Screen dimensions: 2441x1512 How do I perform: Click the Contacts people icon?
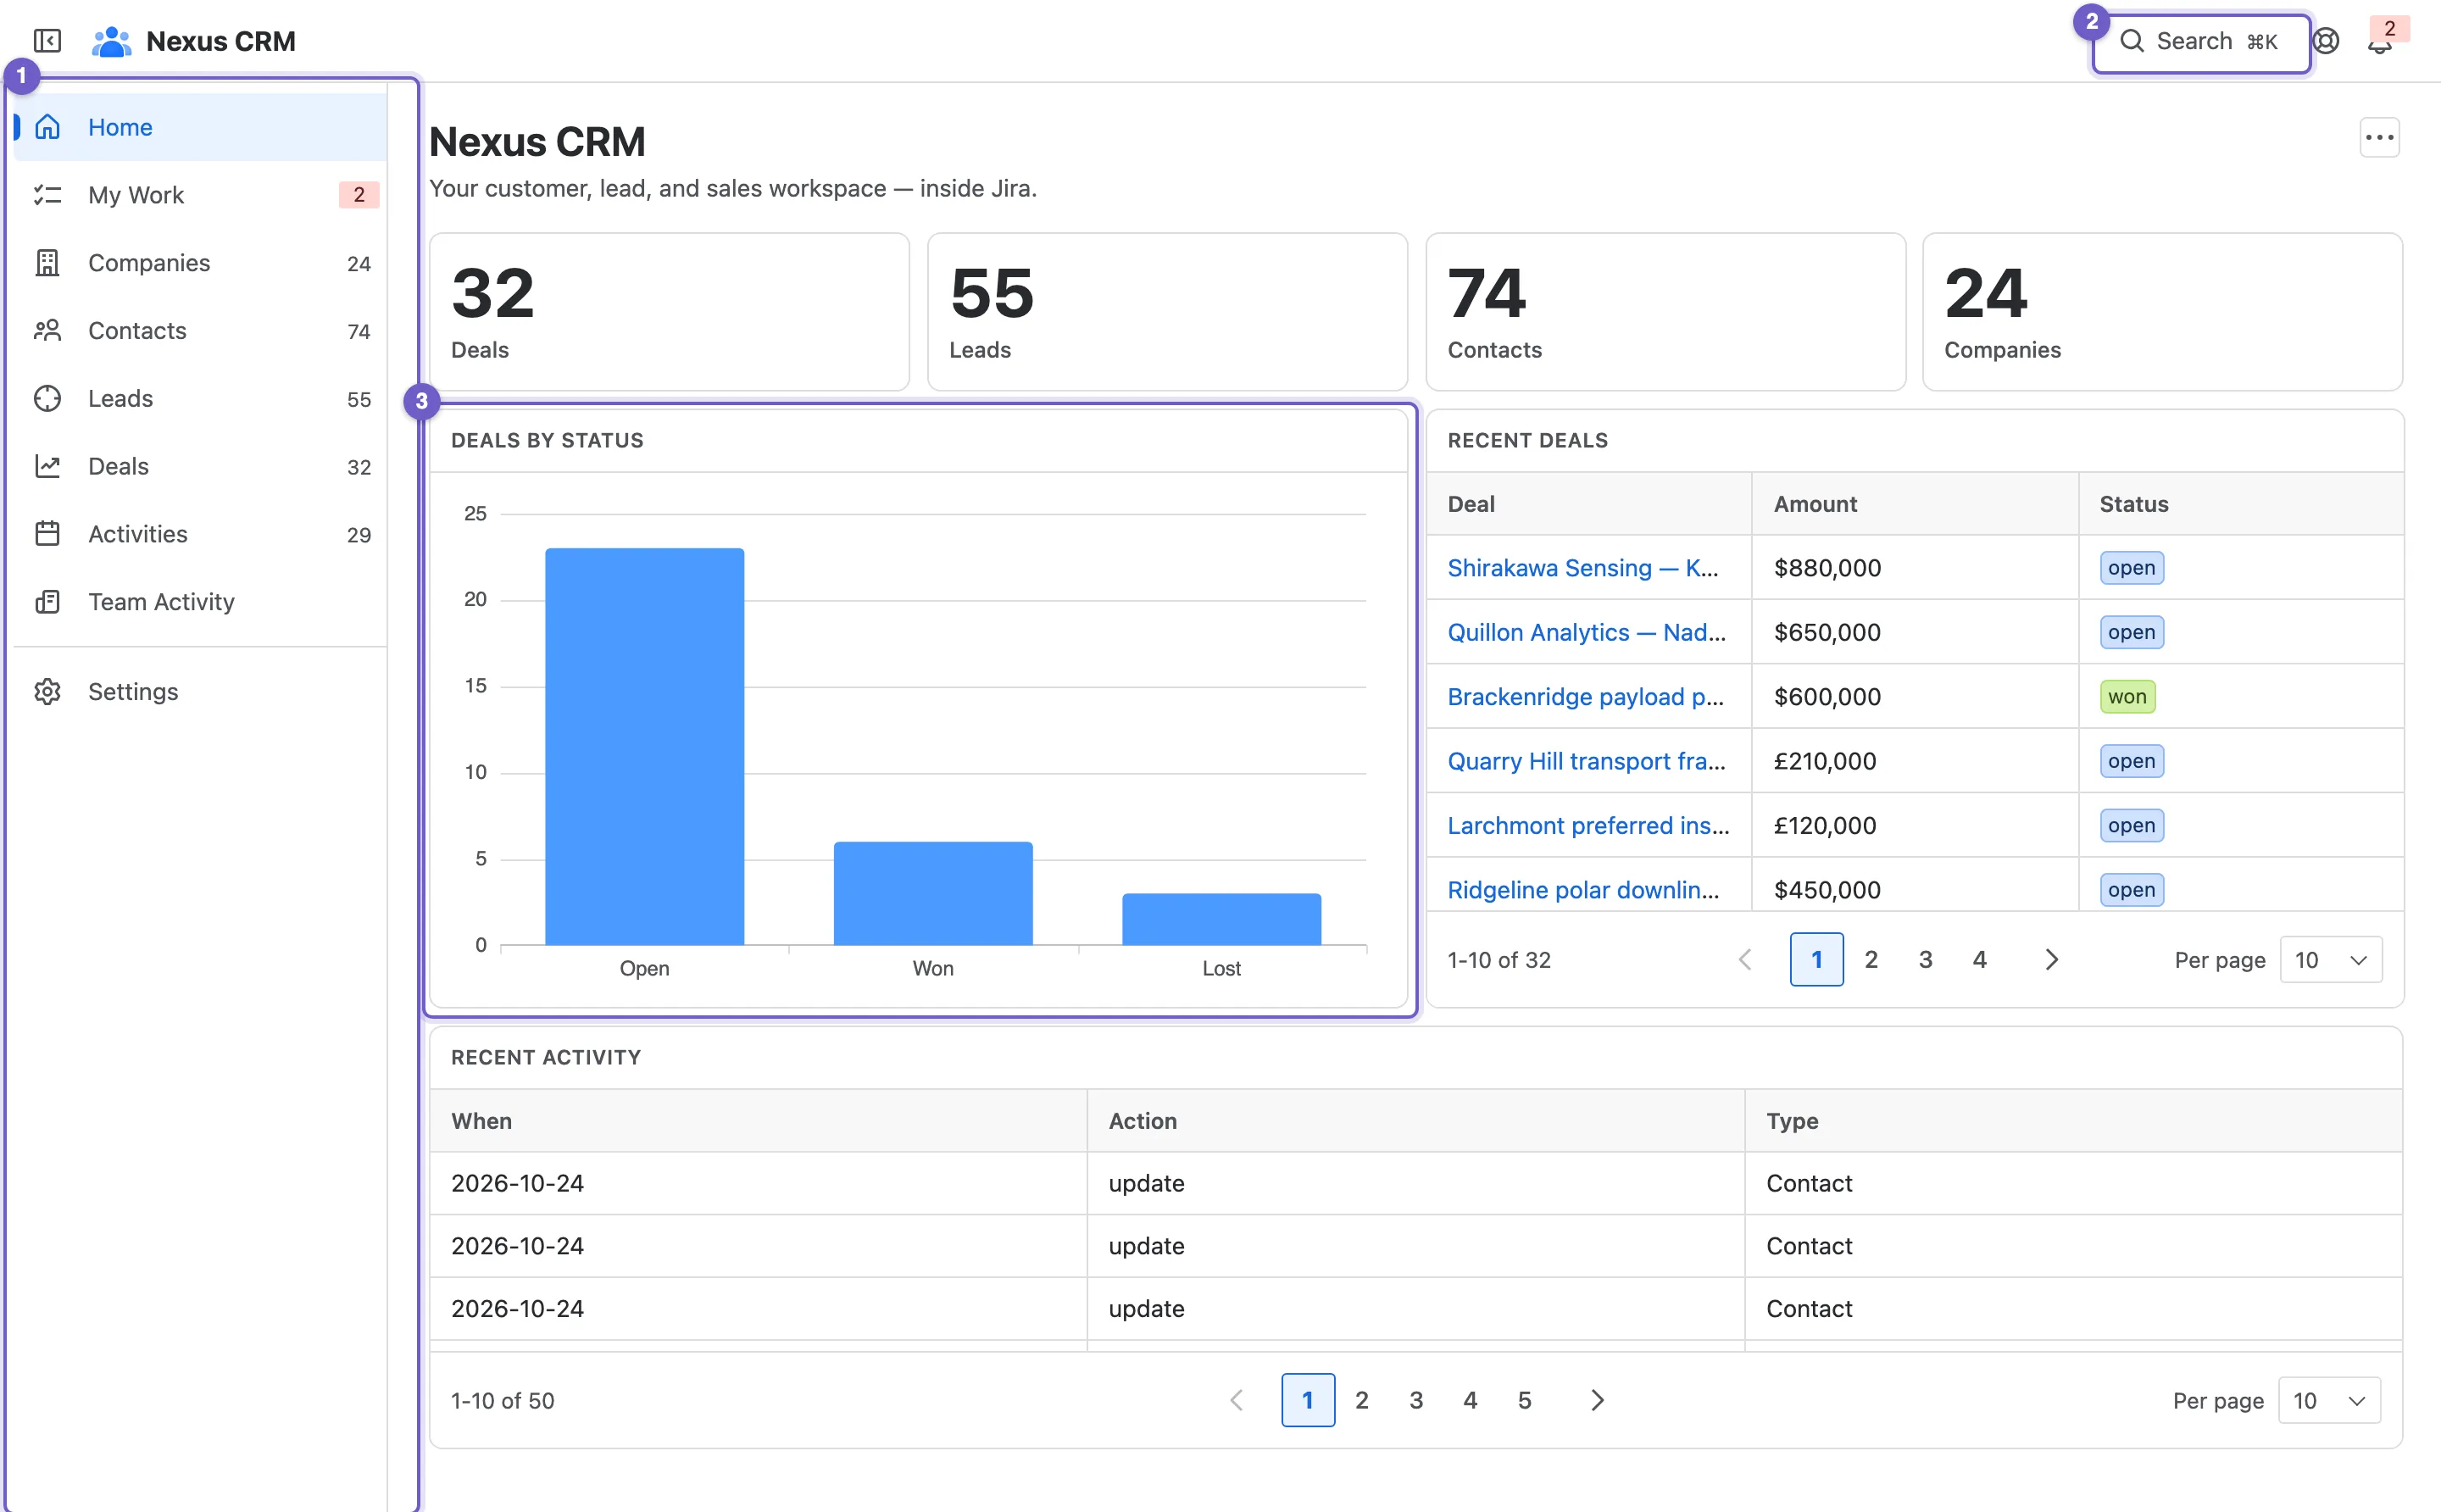[47, 331]
